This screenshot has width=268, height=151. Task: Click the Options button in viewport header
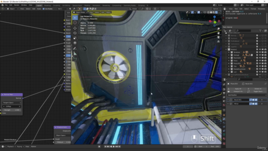216,9
